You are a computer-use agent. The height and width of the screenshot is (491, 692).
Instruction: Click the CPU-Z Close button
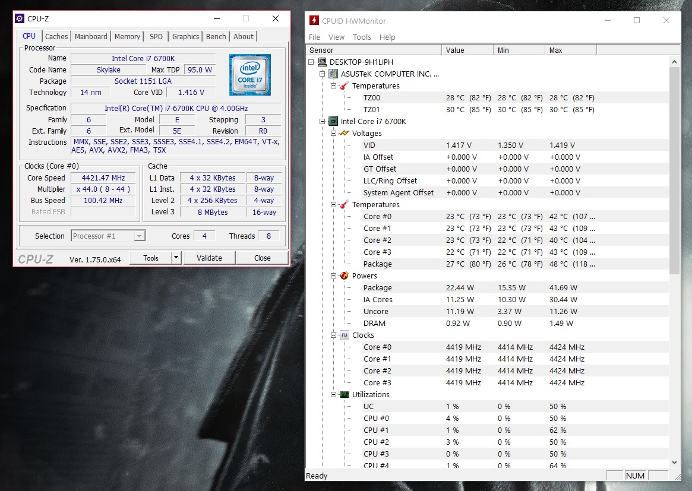point(262,258)
